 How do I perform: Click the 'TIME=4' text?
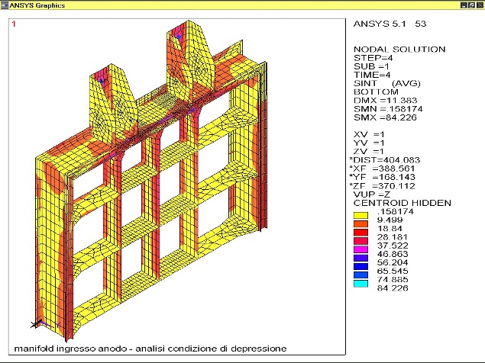coord(372,75)
